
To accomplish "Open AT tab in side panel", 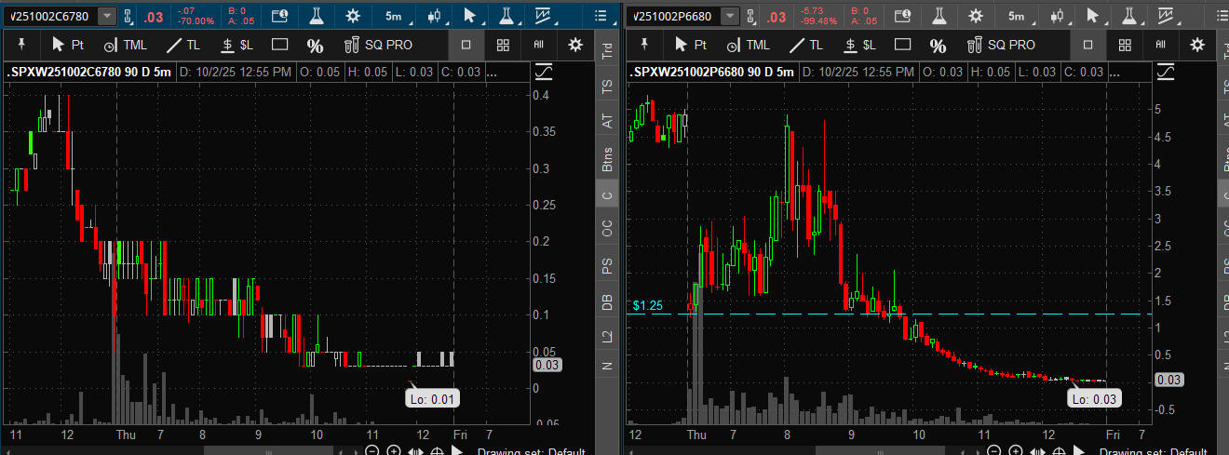I will (607, 120).
